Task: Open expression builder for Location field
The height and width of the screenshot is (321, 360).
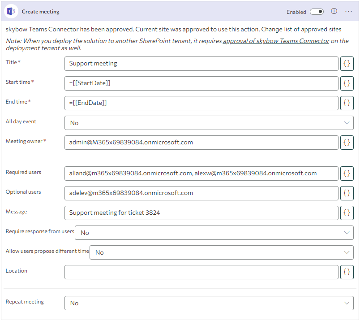Action: click(347, 272)
